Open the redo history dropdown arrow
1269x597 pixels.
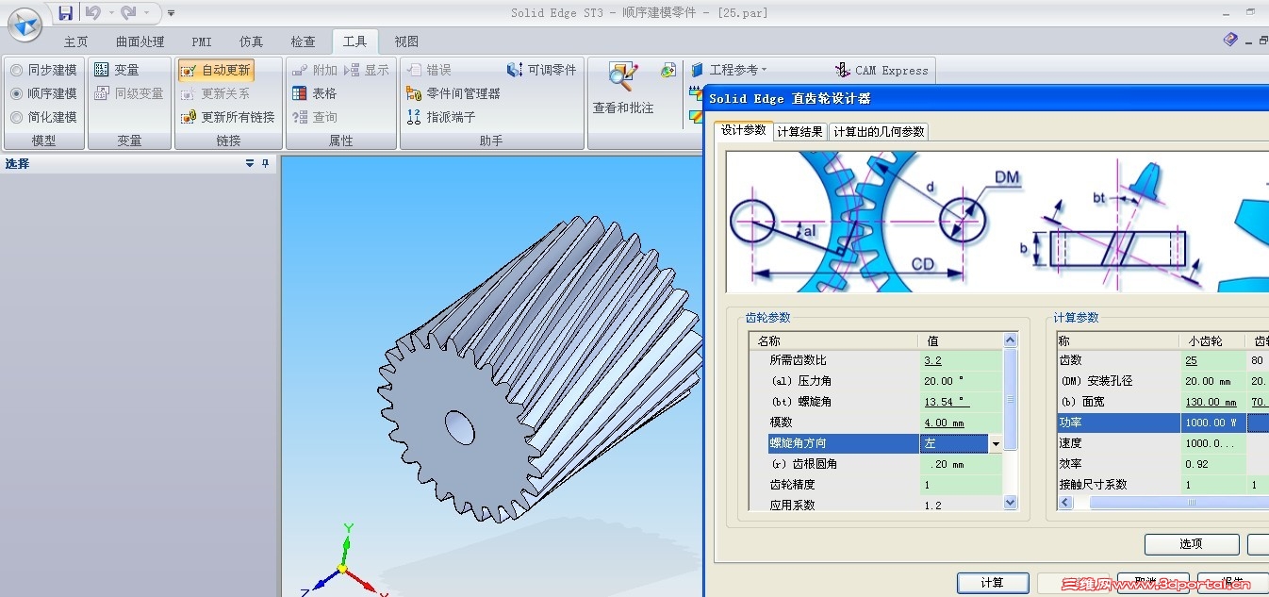pos(145,13)
